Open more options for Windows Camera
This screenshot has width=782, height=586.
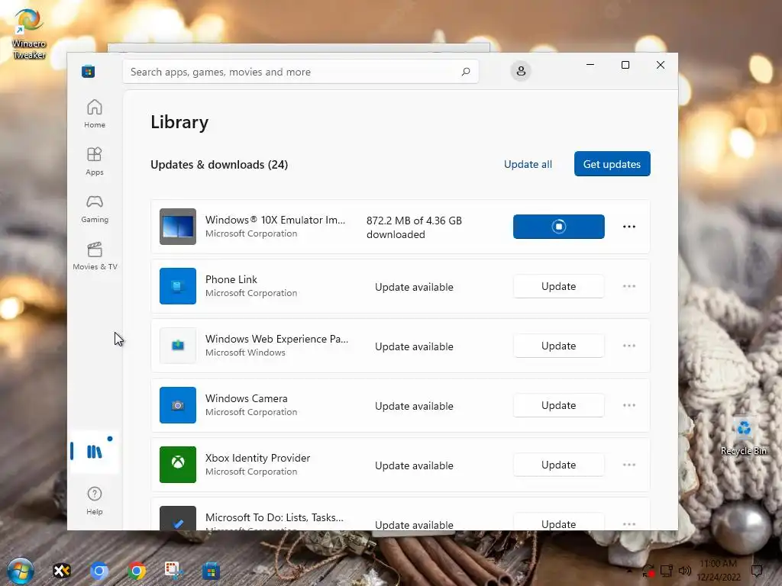629,405
